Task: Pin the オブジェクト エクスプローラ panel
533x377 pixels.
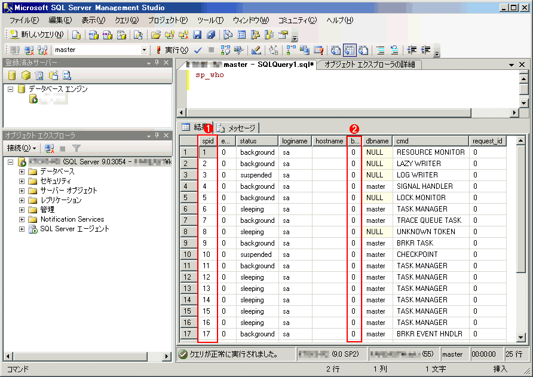Action: click(x=157, y=135)
